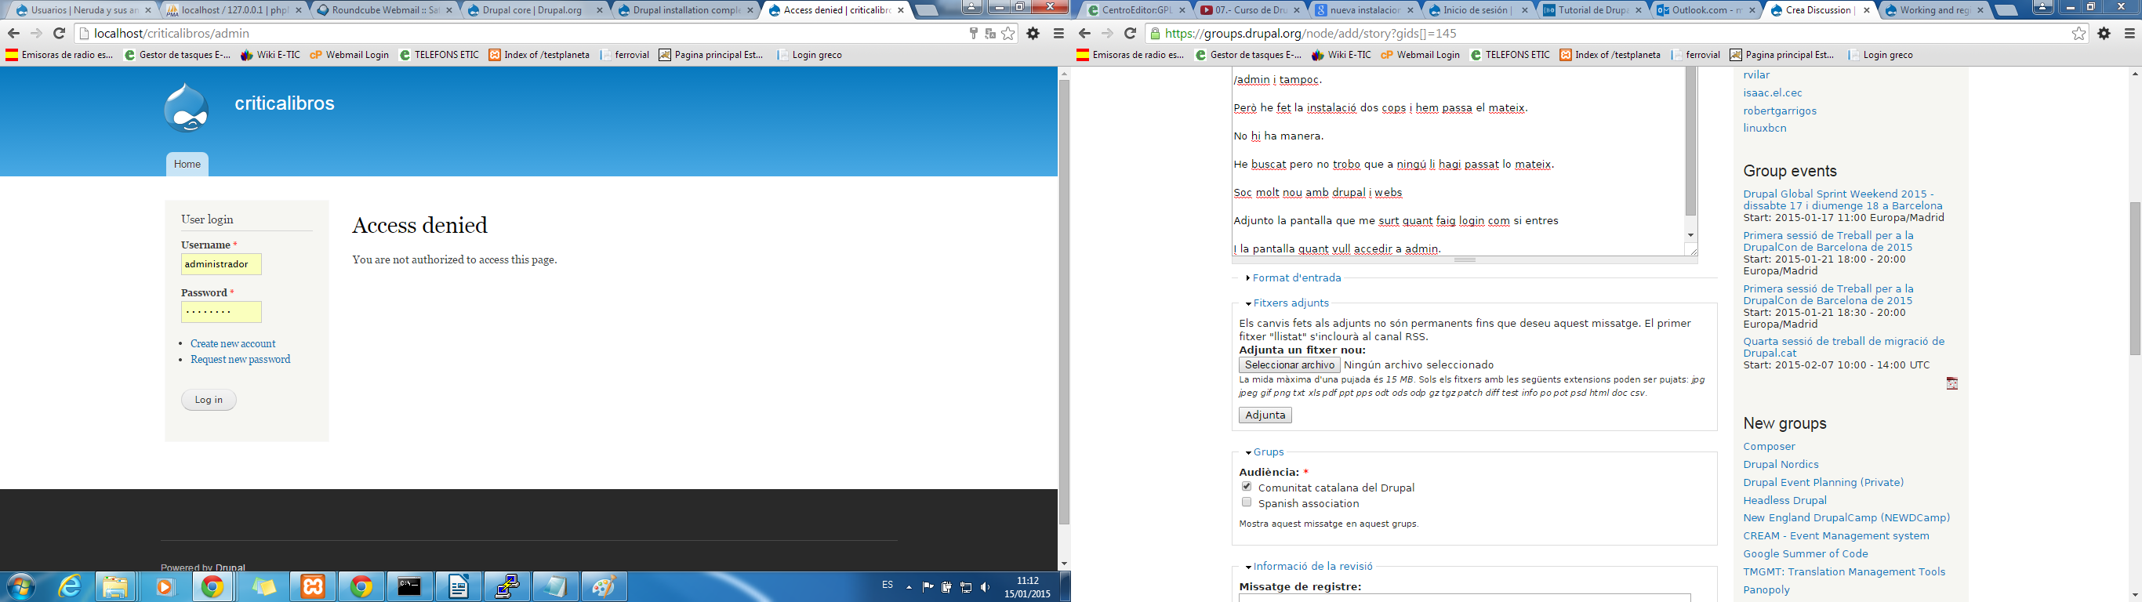Screen dimensions: 2142x602
Task: Open the XAMPP icon in the taskbar
Action: coord(313,587)
